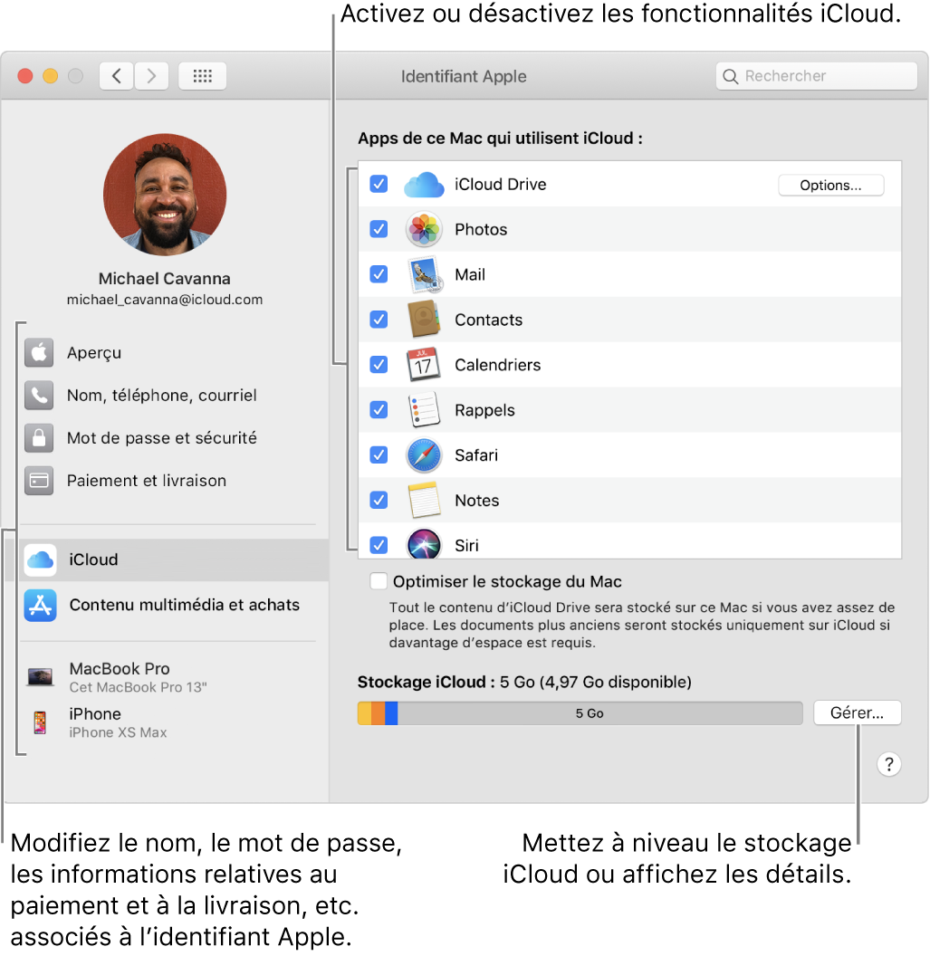This screenshot has width=930, height=956.
Task: Click the Identifiant Apple window title
Action: coord(464,76)
